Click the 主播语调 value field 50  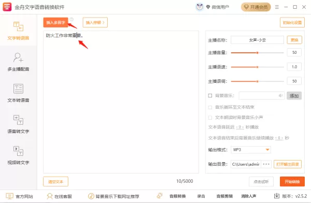pos(294,81)
